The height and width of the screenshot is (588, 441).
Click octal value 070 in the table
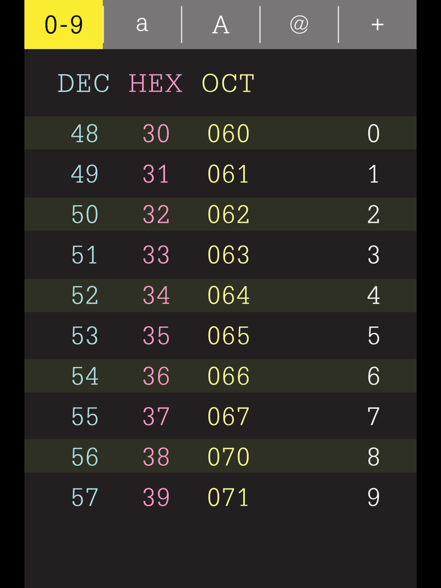pyautogui.click(x=227, y=457)
